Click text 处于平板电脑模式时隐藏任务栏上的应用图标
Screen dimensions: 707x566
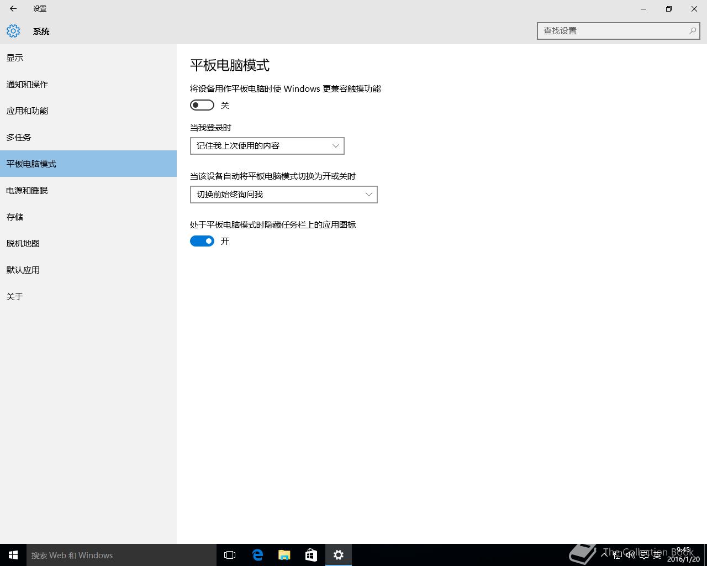[273, 225]
